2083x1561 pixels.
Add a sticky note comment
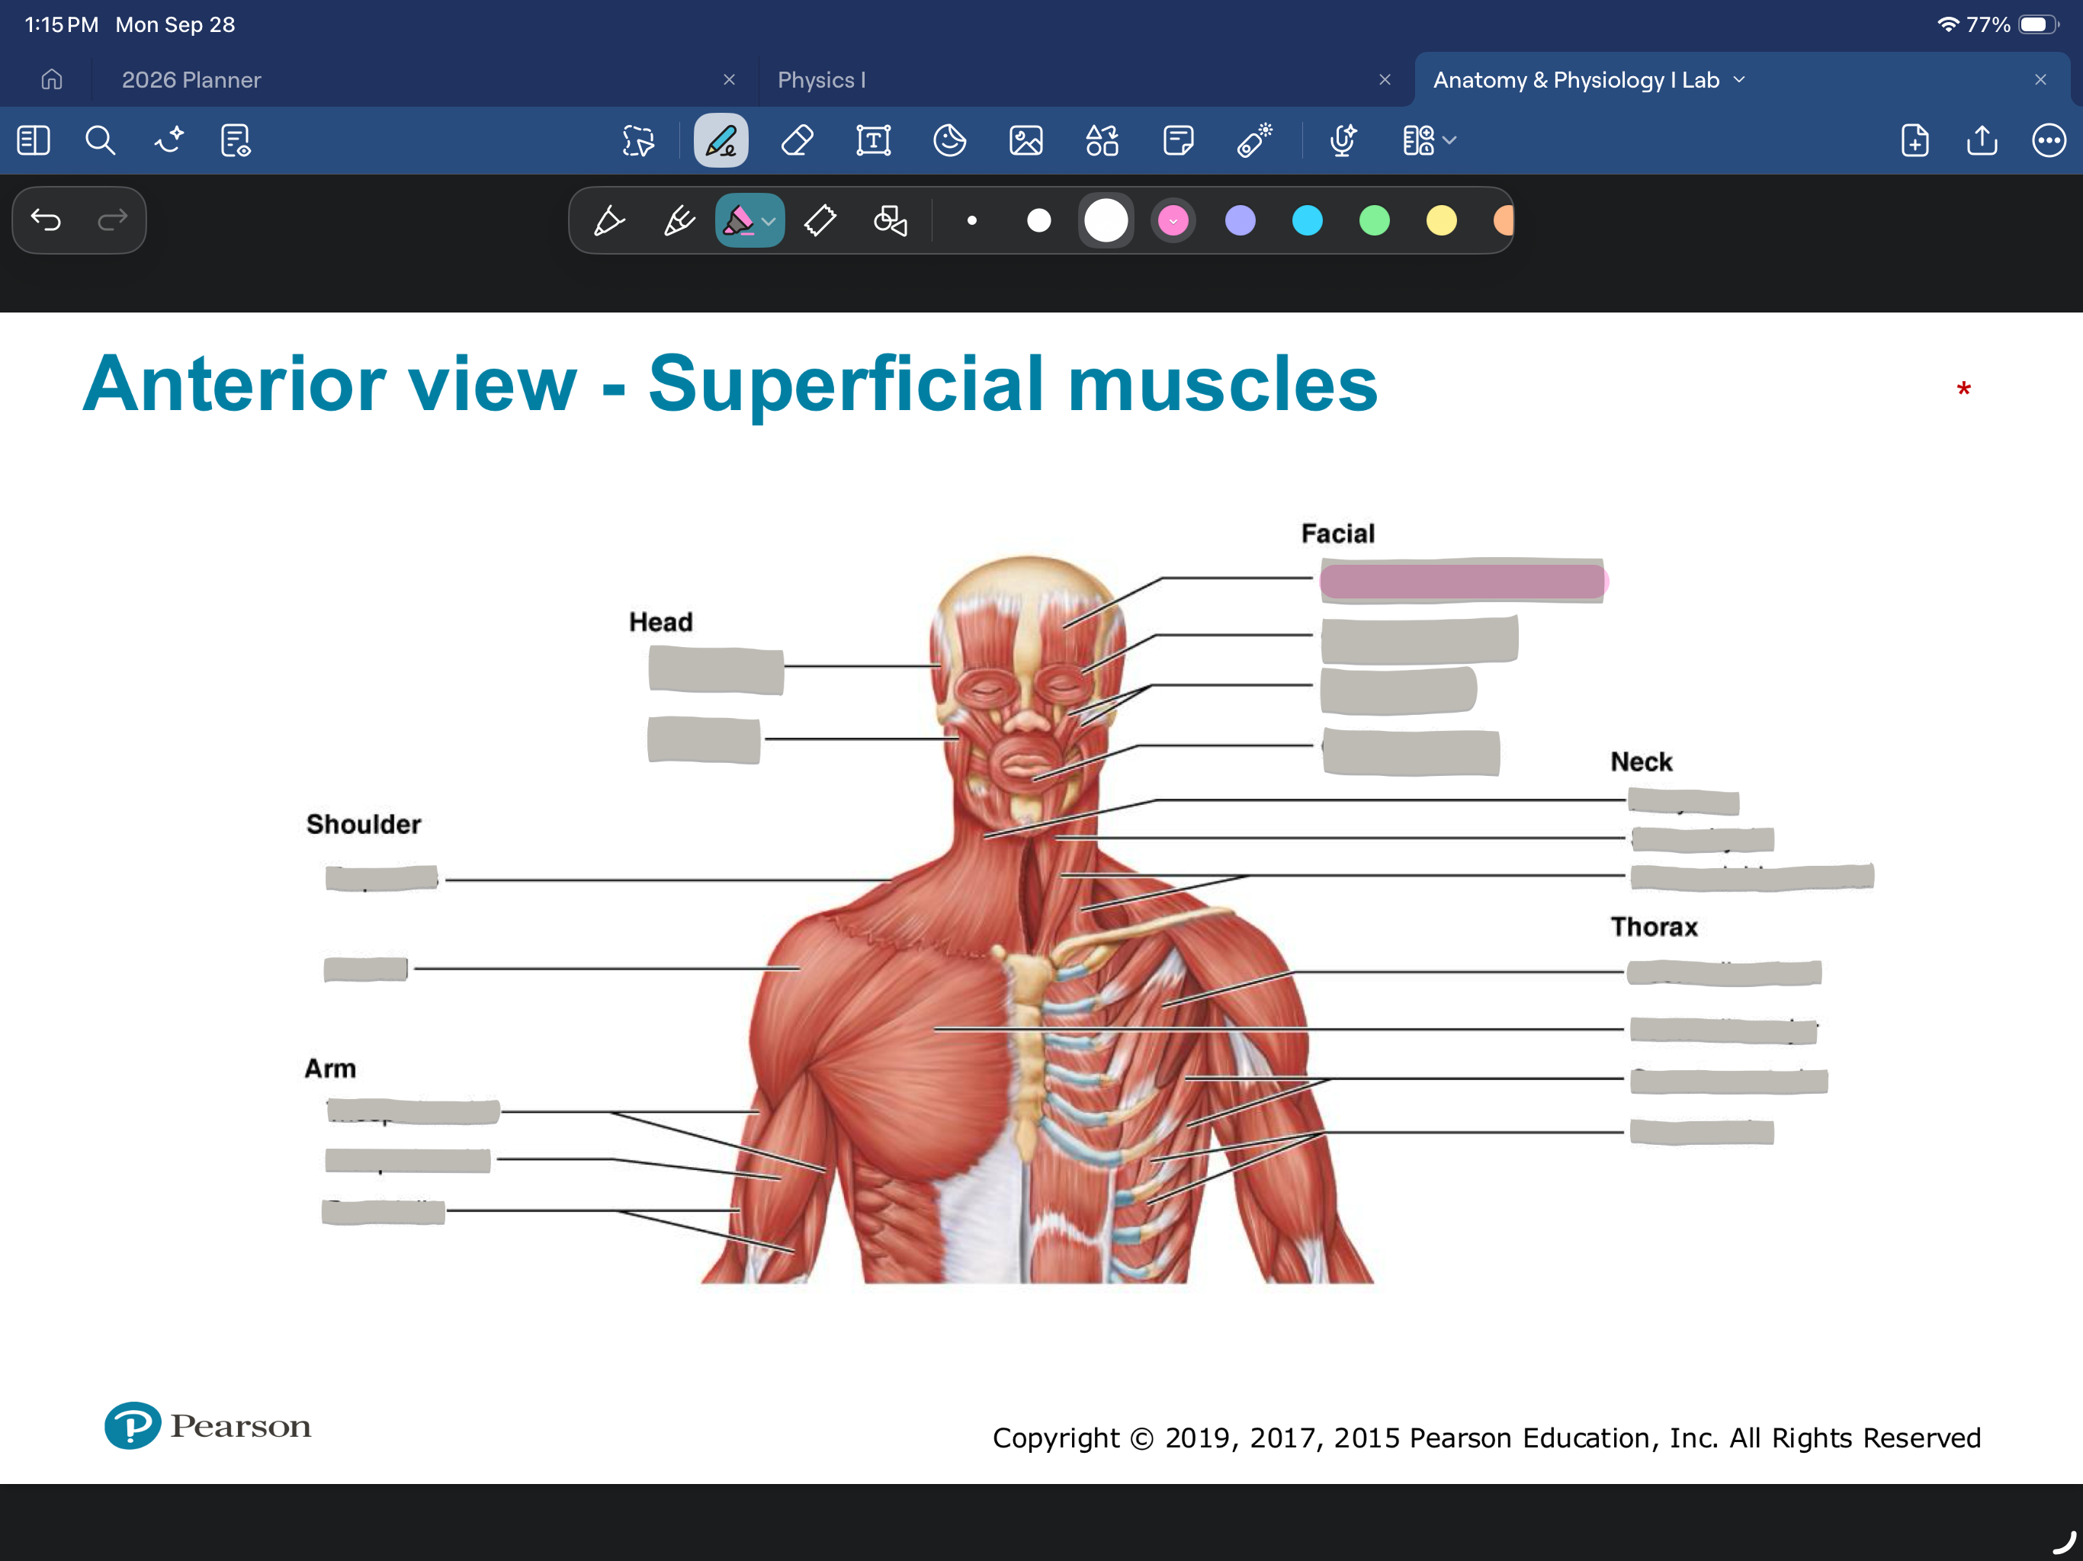click(x=1179, y=140)
